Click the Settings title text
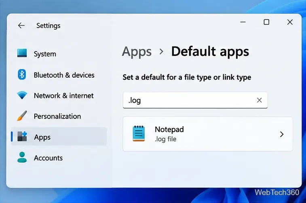This screenshot has width=306, height=203. pos(49,25)
